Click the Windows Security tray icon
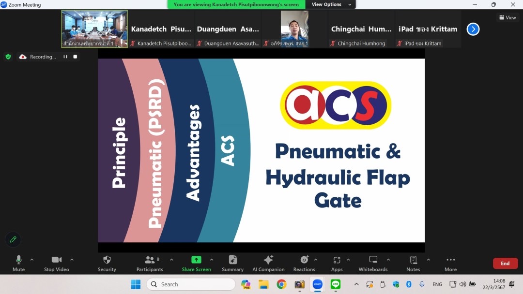The width and height of the screenshot is (523, 294). click(396, 284)
